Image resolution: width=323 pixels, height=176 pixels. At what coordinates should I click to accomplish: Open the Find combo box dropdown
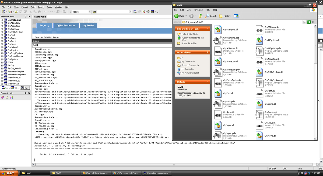130,12
